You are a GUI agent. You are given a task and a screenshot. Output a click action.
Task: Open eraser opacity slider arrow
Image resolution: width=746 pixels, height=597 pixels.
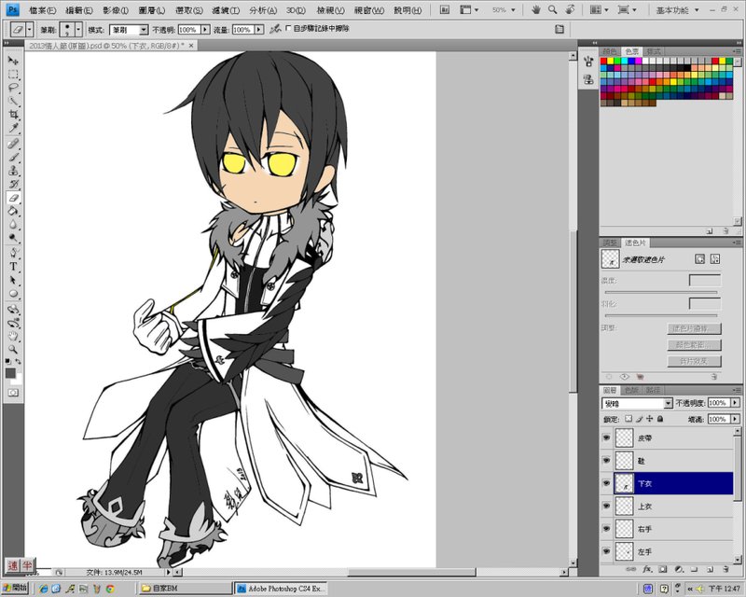pyautogui.click(x=205, y=30)
